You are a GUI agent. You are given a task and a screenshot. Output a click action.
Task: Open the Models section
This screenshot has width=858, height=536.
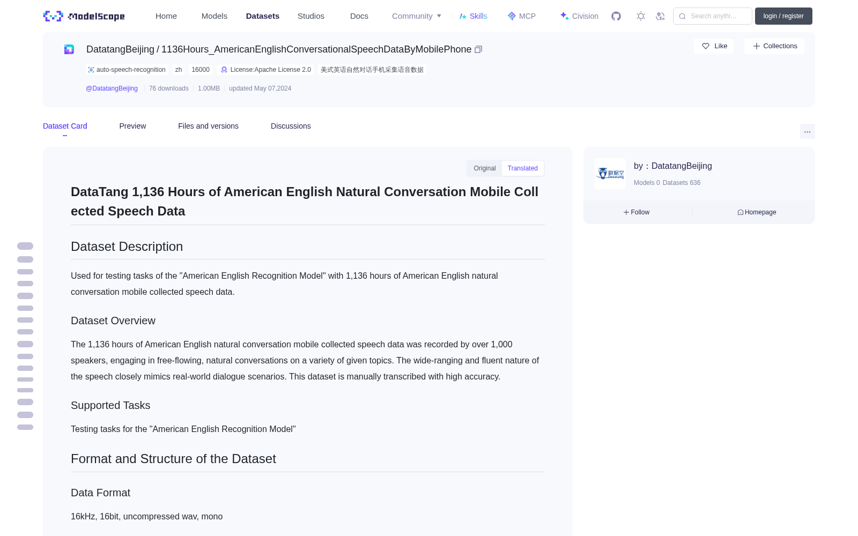click(x=214, y=16)
